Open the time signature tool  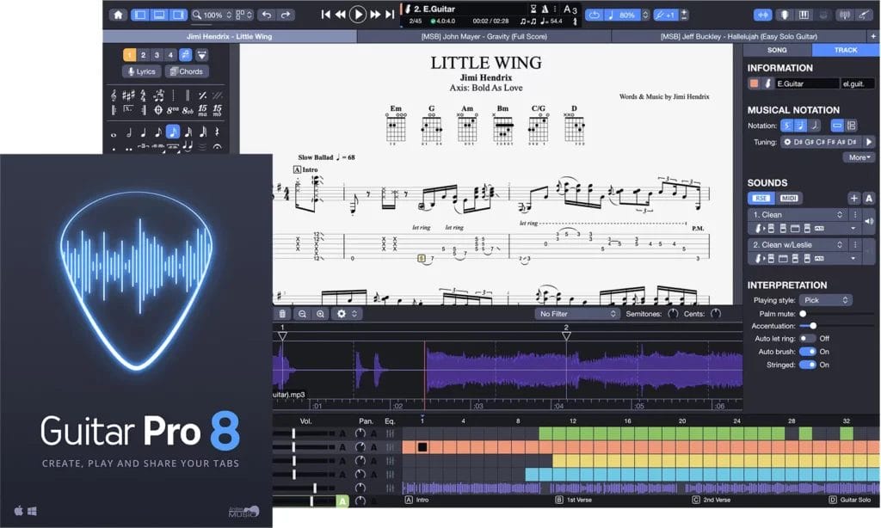[x=144, y=95]
